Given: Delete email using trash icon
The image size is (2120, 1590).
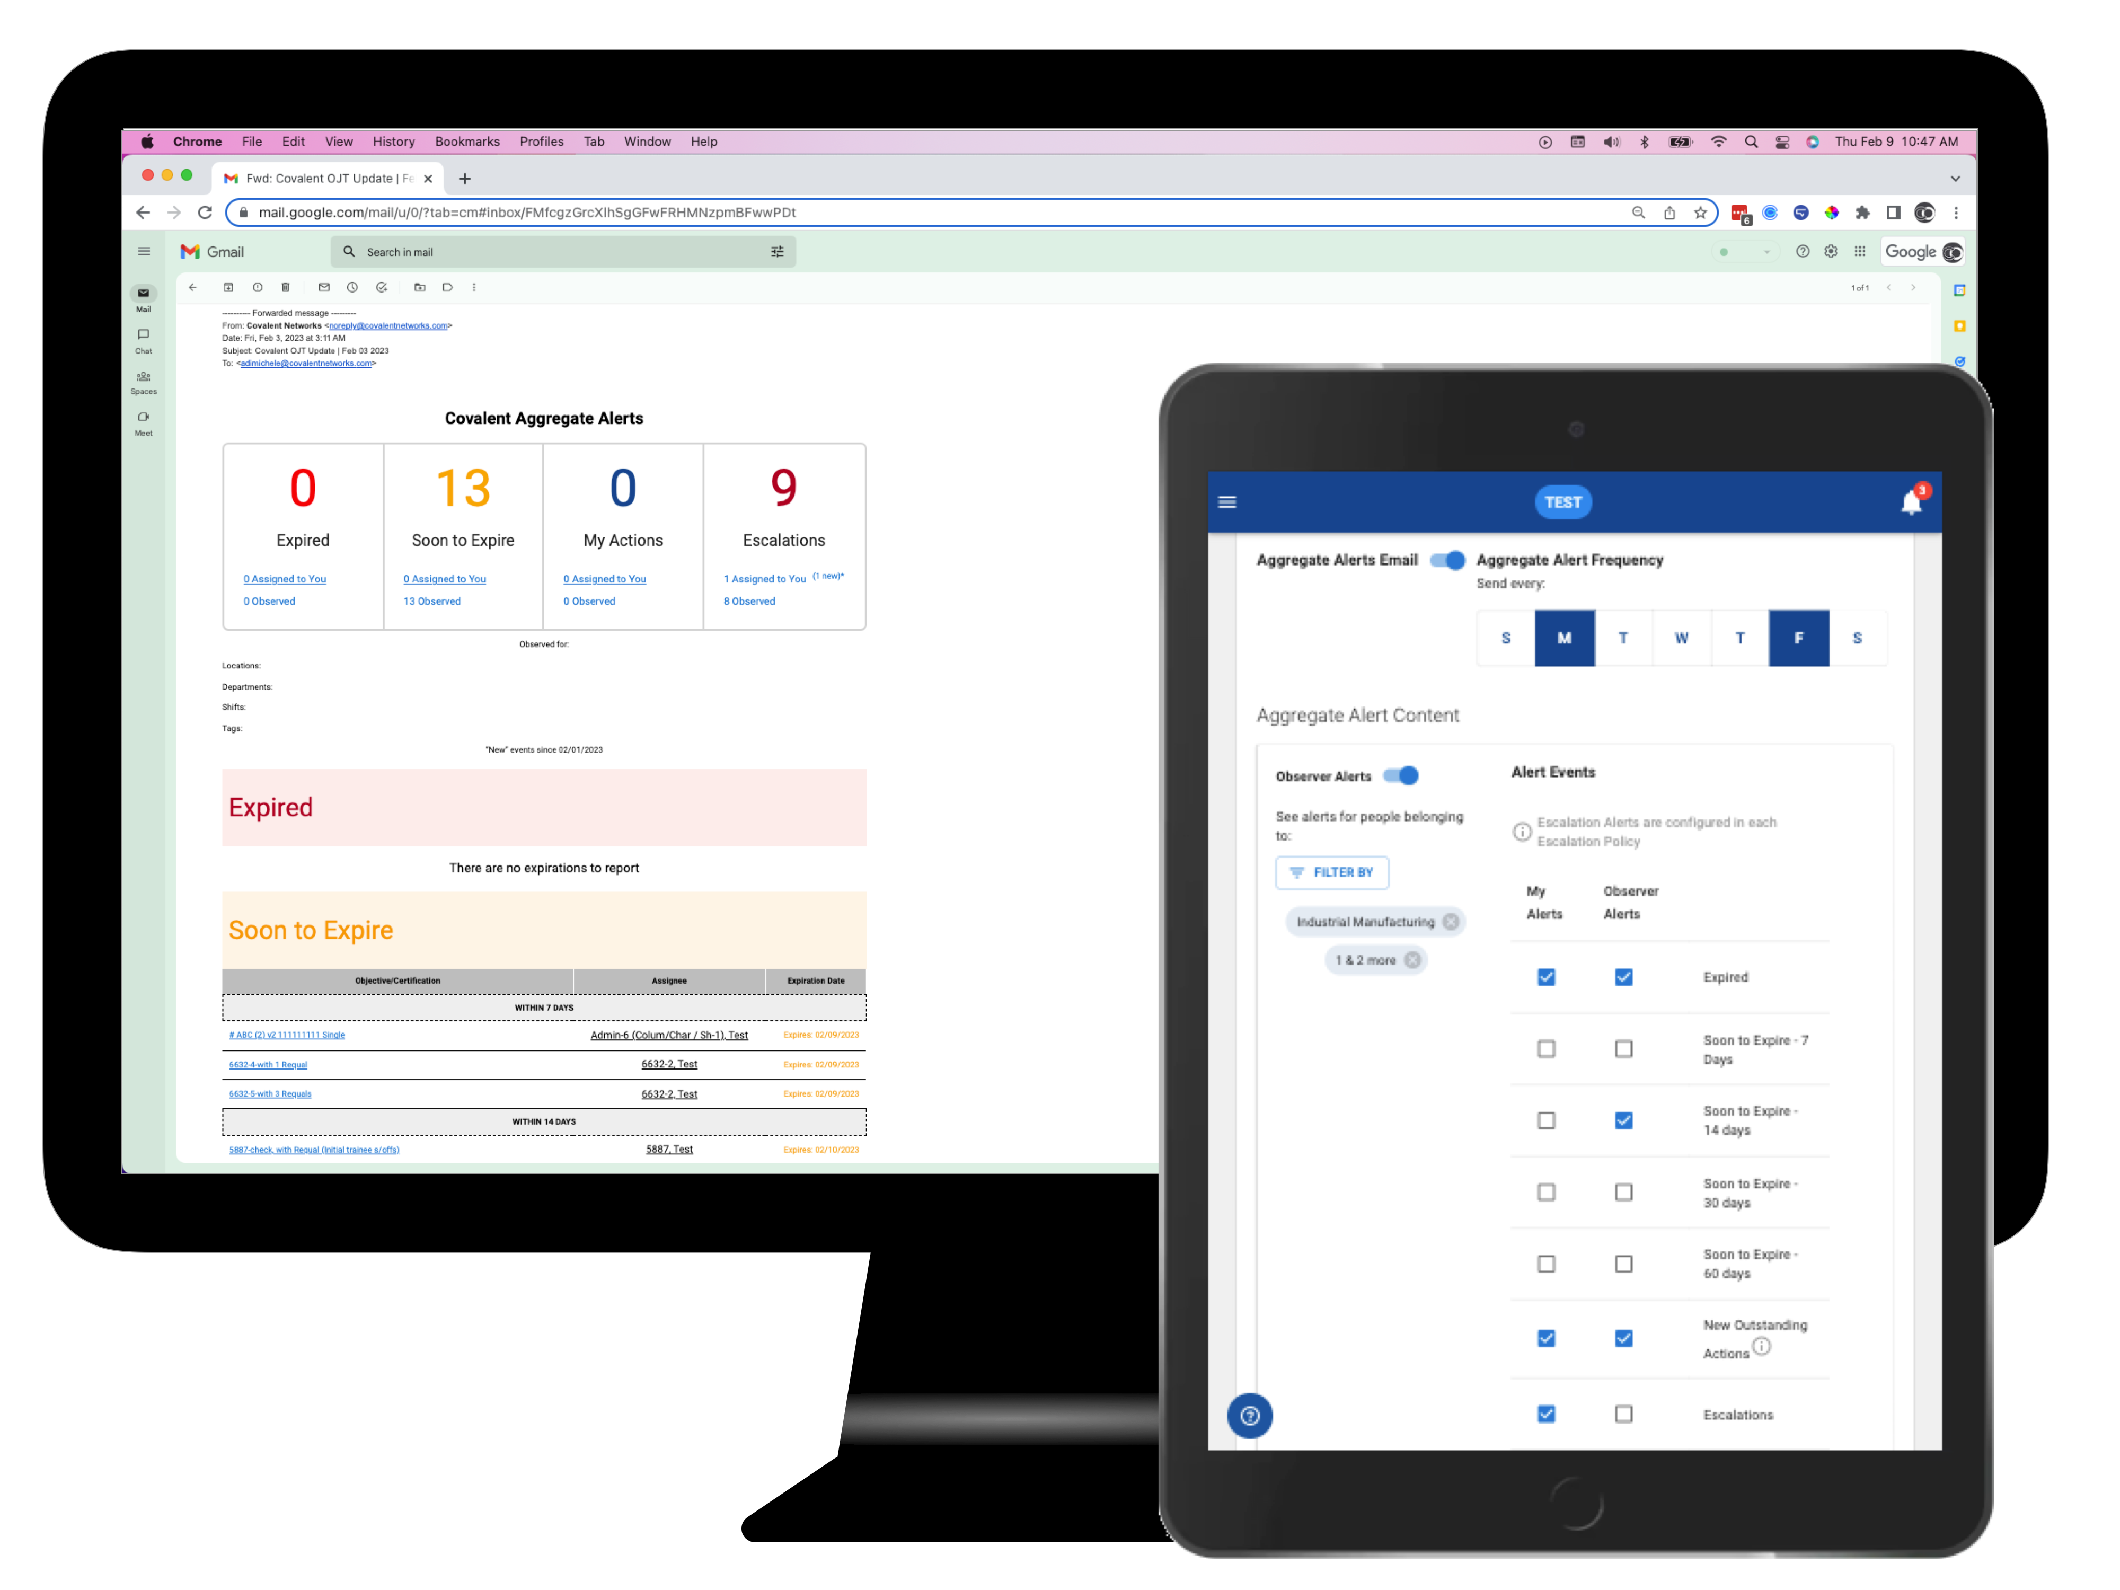Looking at the screenshot, I should [285, 287].
